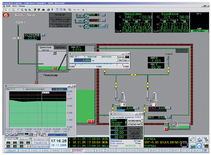
Task: Open the Помощь menu
Action: click(22, 6)
